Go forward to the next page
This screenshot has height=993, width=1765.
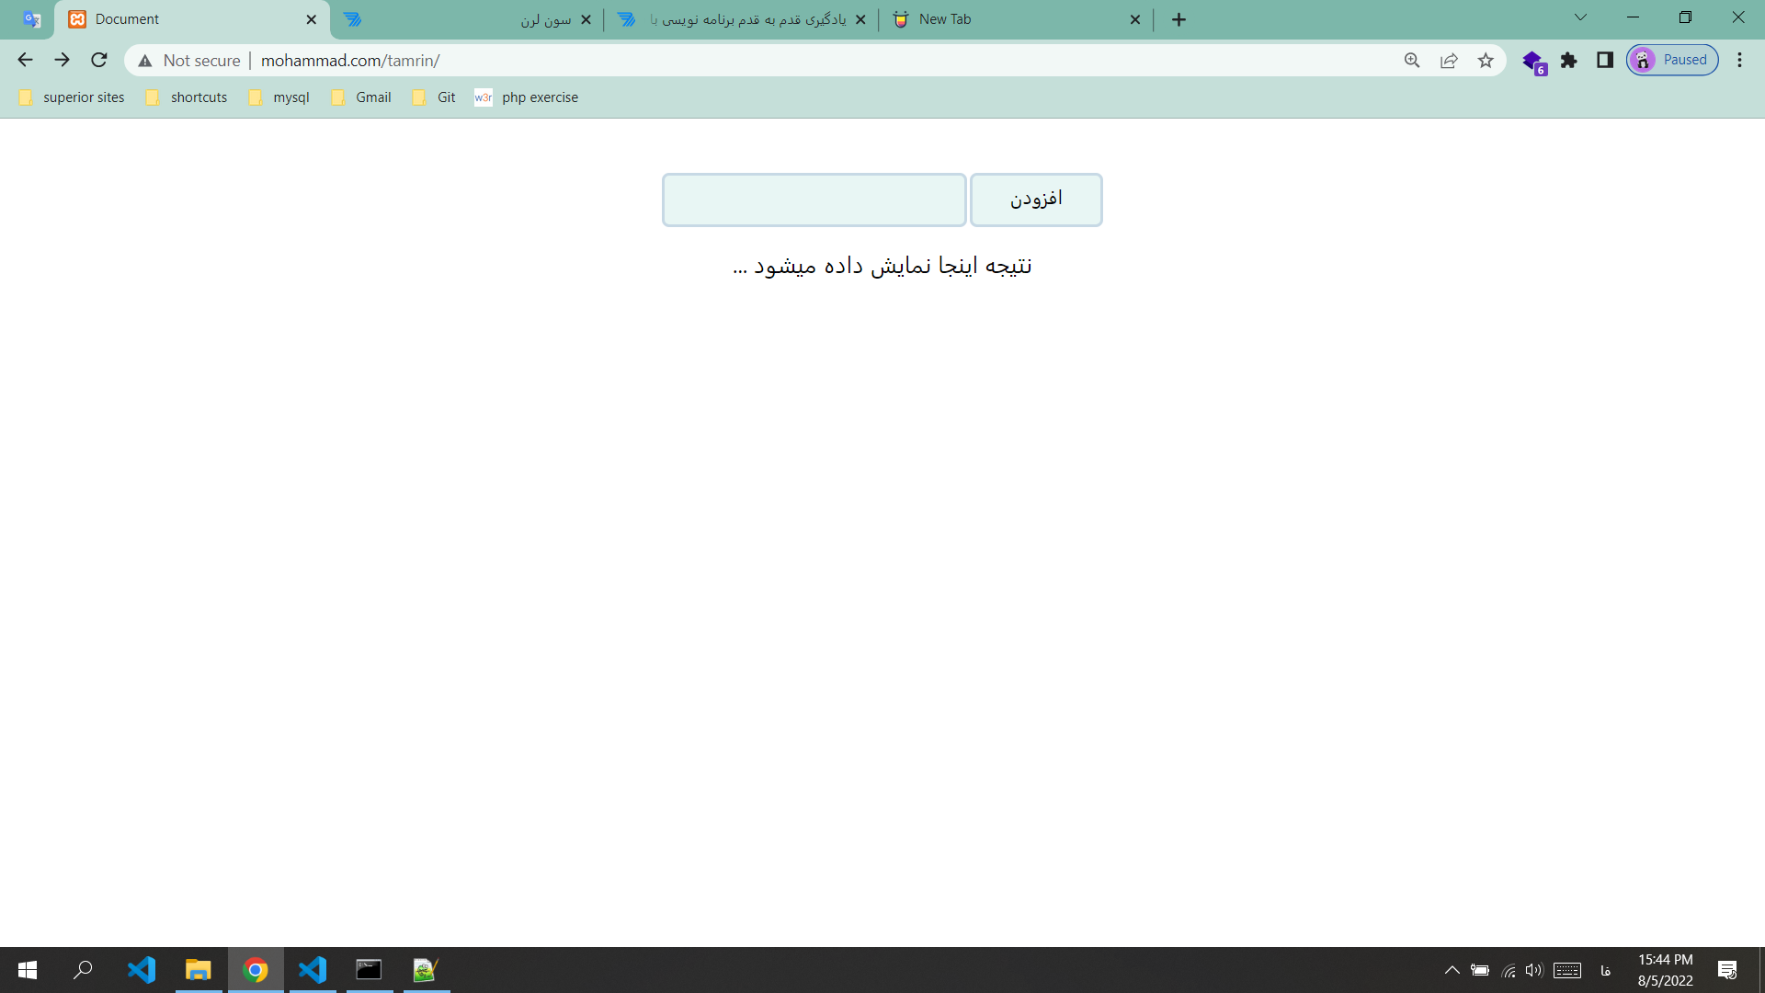point(62,60)
